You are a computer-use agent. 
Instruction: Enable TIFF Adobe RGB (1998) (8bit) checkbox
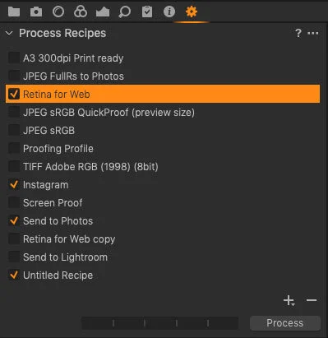pos(14,166)
